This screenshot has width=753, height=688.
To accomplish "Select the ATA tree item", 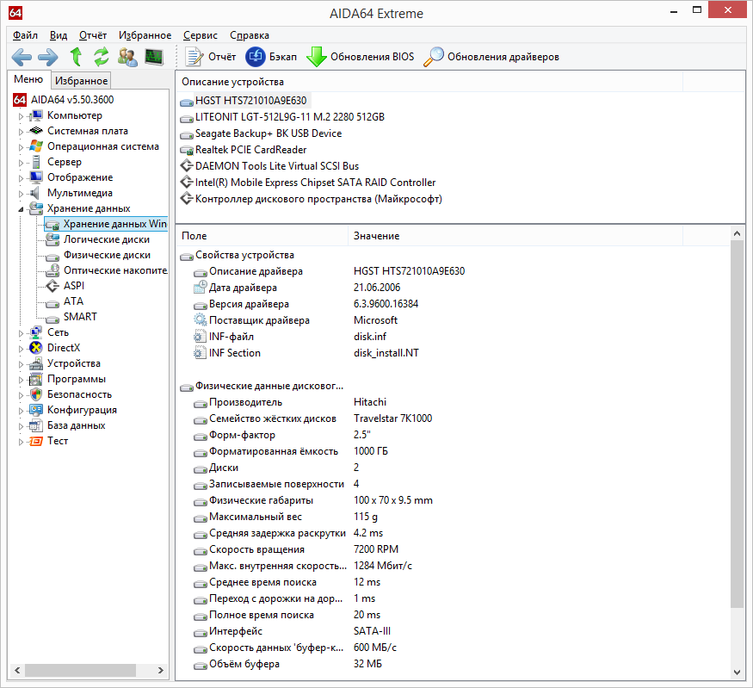I will click(x=73, y=301).
